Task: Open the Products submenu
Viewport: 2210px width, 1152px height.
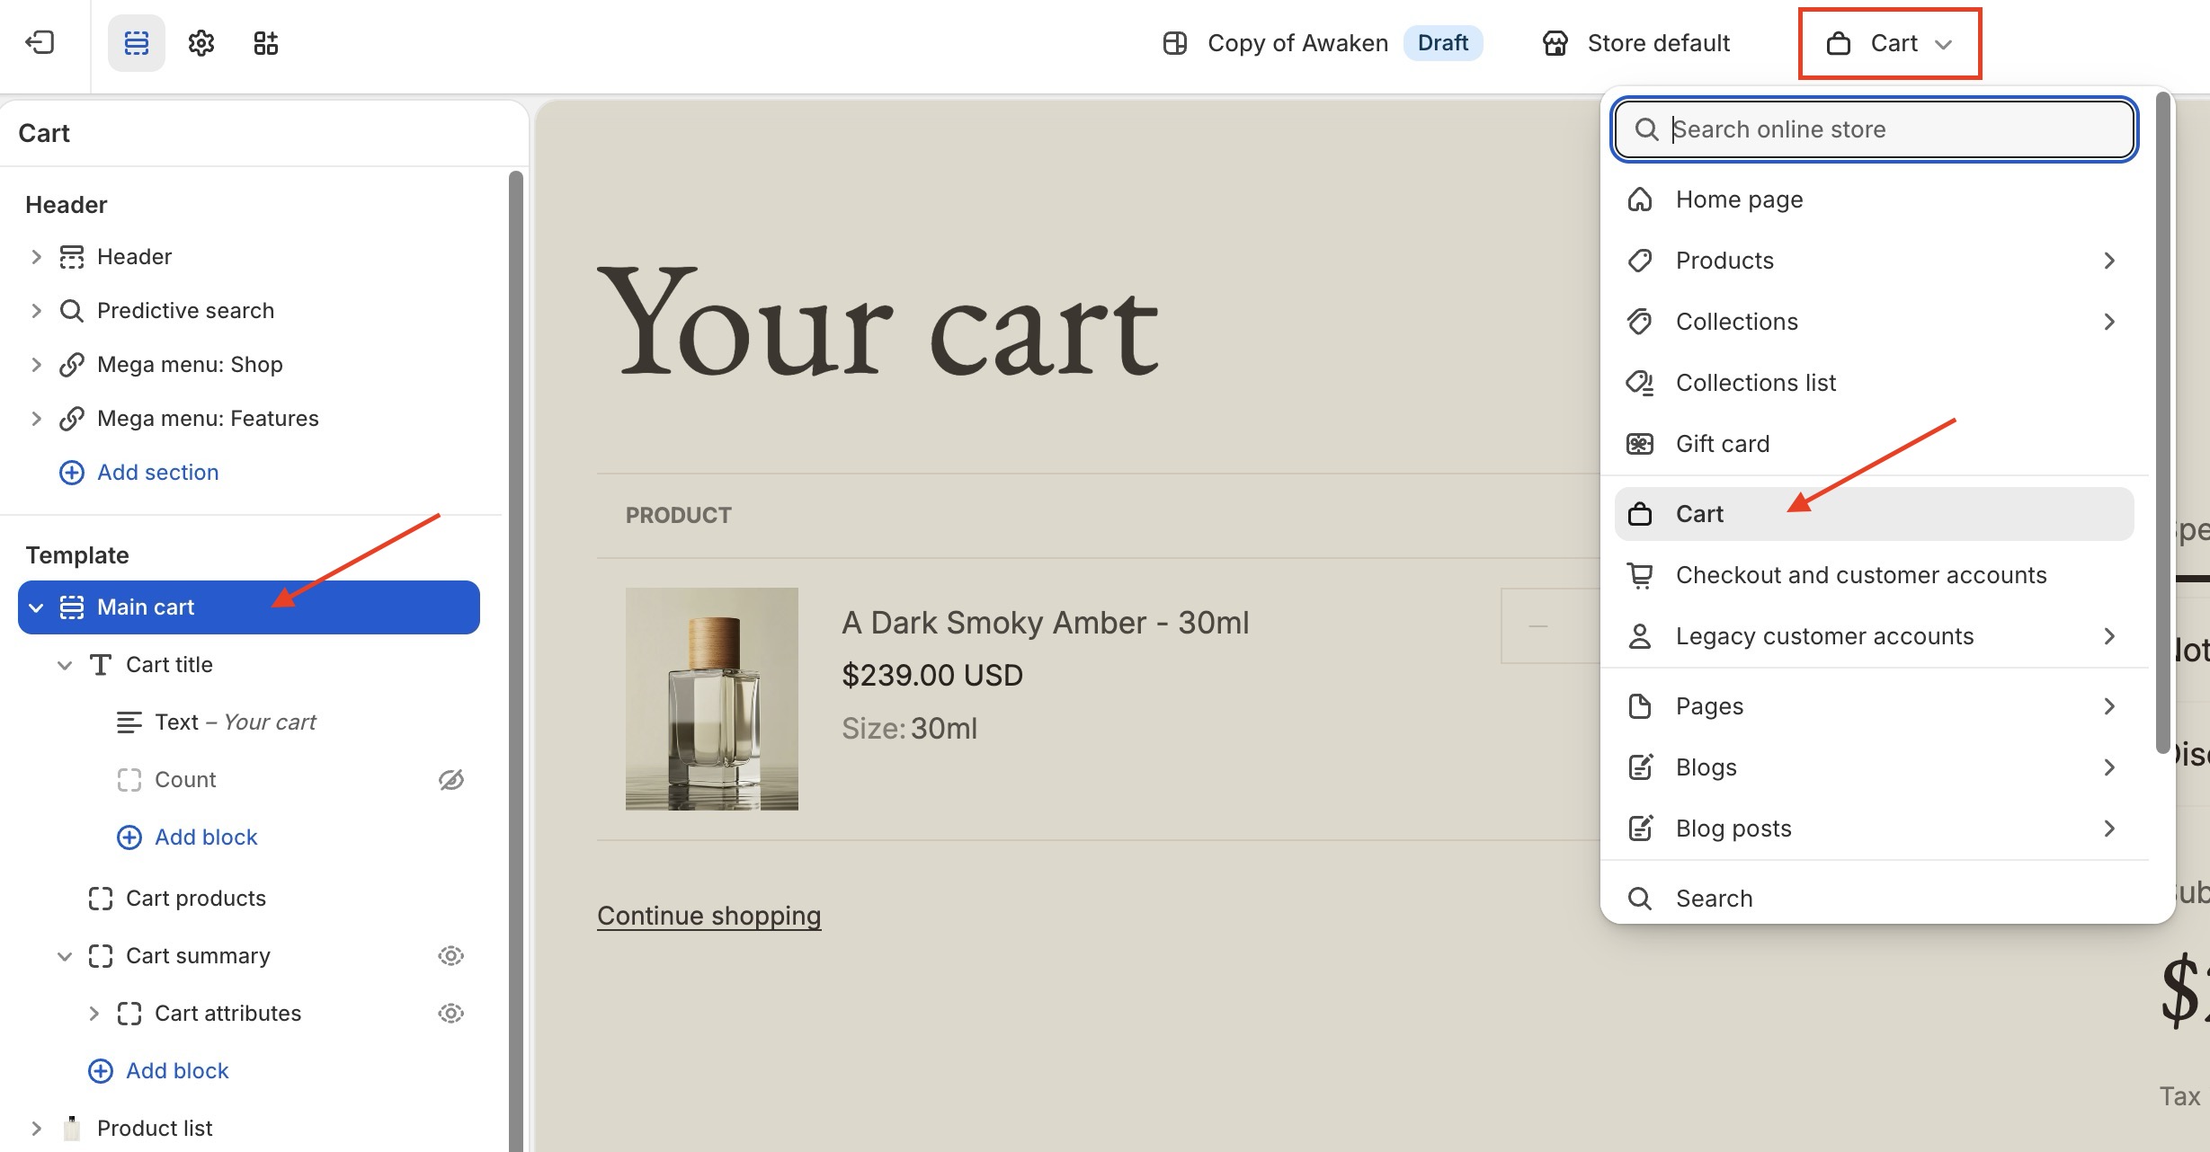Action: coord(1875,261)
